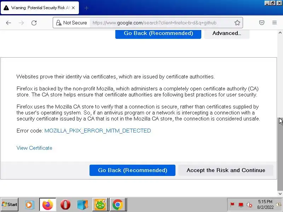Reload the current page

[34, 23]
